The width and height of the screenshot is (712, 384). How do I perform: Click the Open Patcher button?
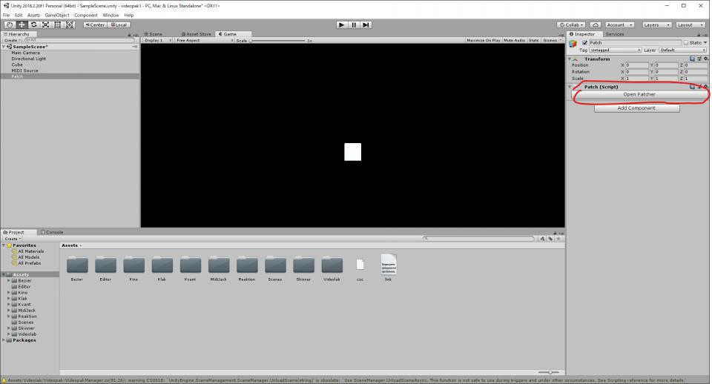(639, 95)
